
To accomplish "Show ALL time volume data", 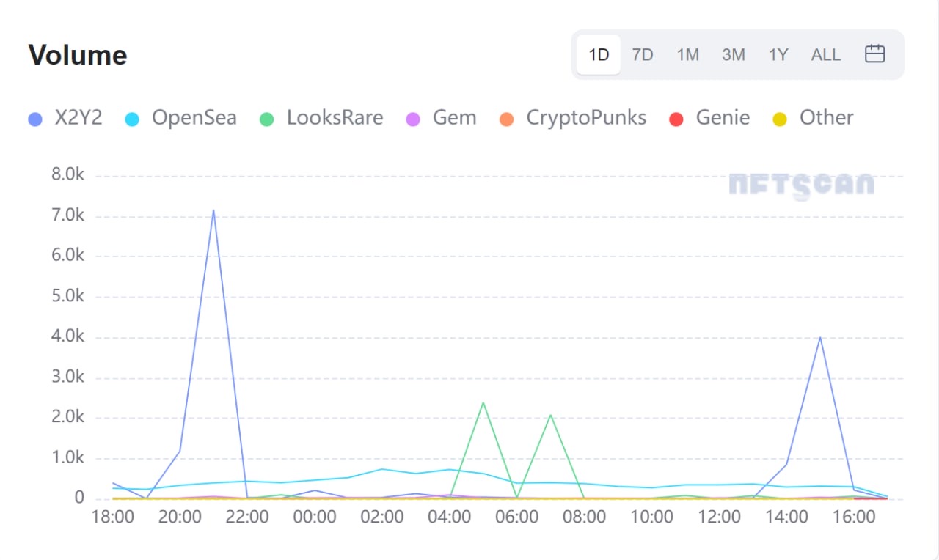I will point(825,55).
